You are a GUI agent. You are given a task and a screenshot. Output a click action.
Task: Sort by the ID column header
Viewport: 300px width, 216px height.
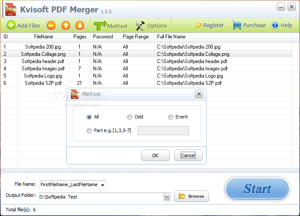(x=9, y=37)
